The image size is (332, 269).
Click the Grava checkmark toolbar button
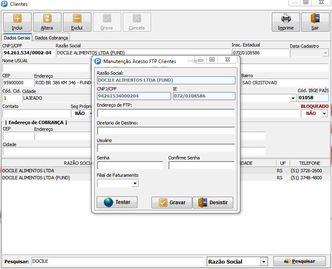pos(107,22)
